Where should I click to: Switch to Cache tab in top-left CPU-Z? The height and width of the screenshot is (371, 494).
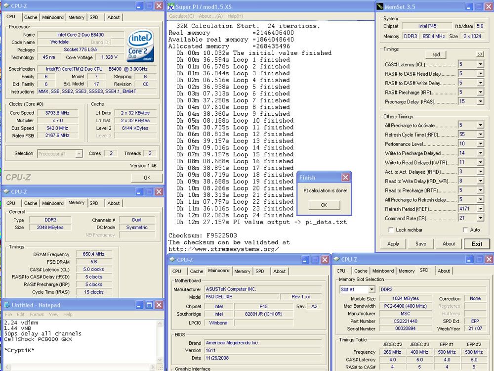click(31, 17)
